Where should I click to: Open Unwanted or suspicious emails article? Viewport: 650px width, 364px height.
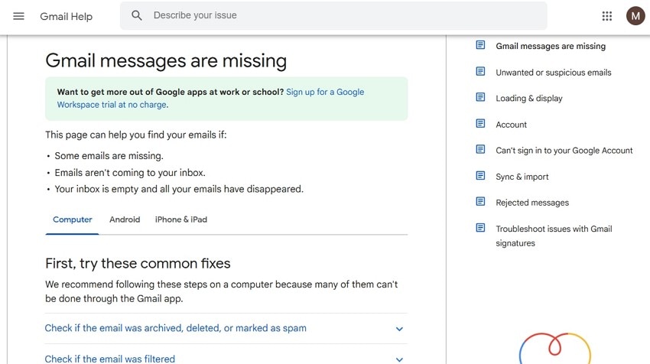coord(553,73)
